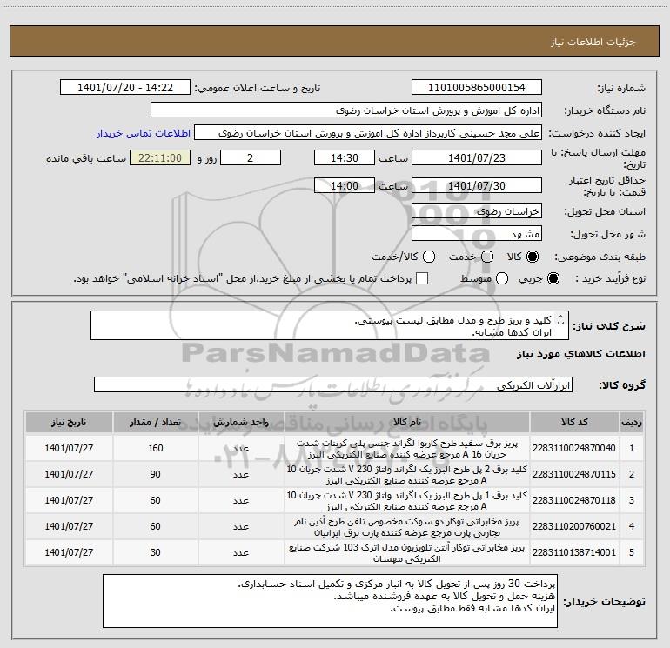
Task: Click the نام کالا column header
Action: pyautogui.click(x=407, y=422)
